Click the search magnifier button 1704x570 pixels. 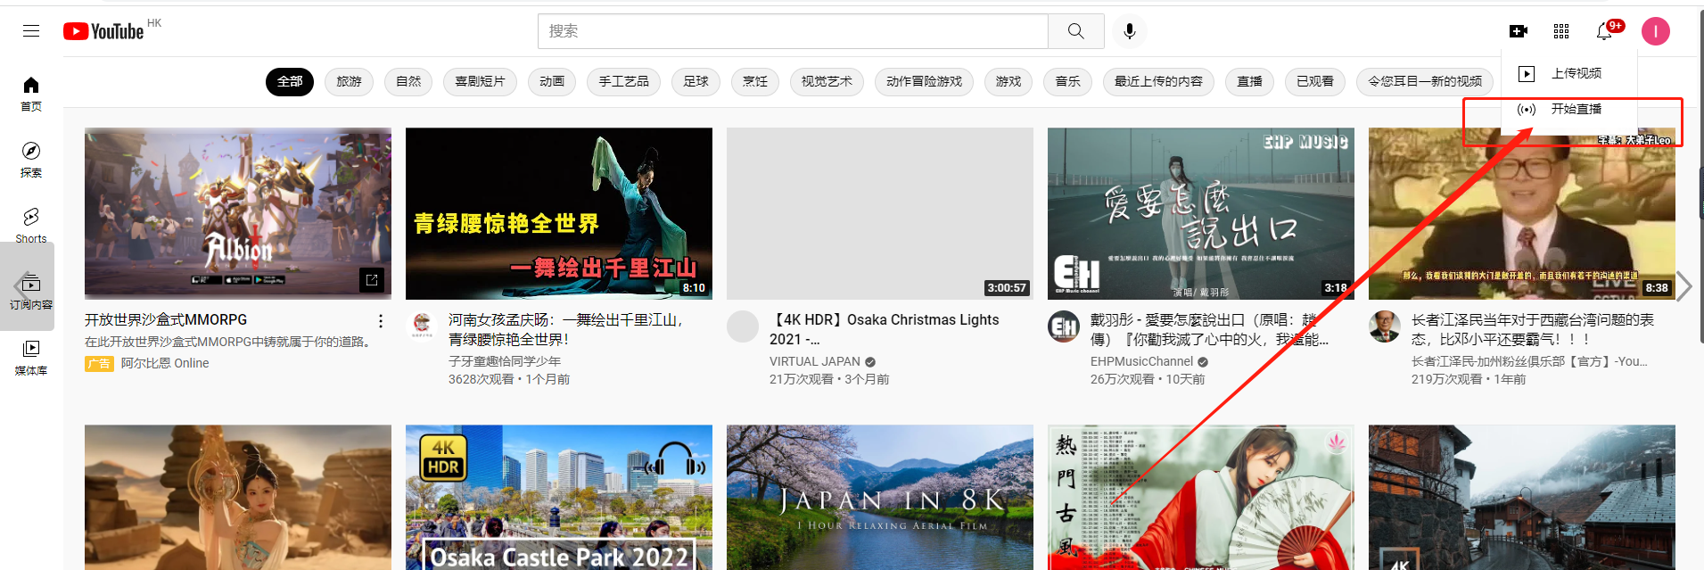click(x=1076, y=31)
